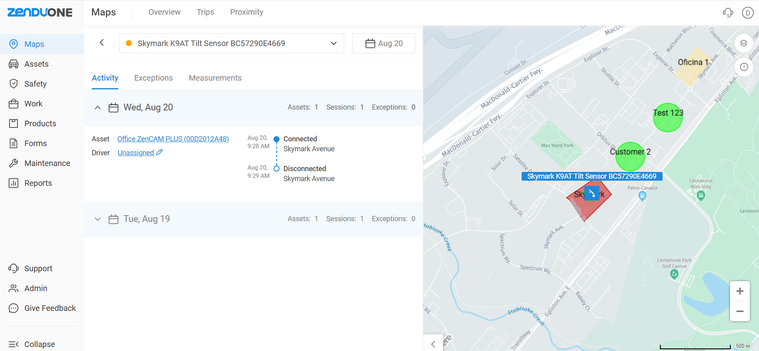
Task: Open Support in sidebar
Action: point(42,268)
